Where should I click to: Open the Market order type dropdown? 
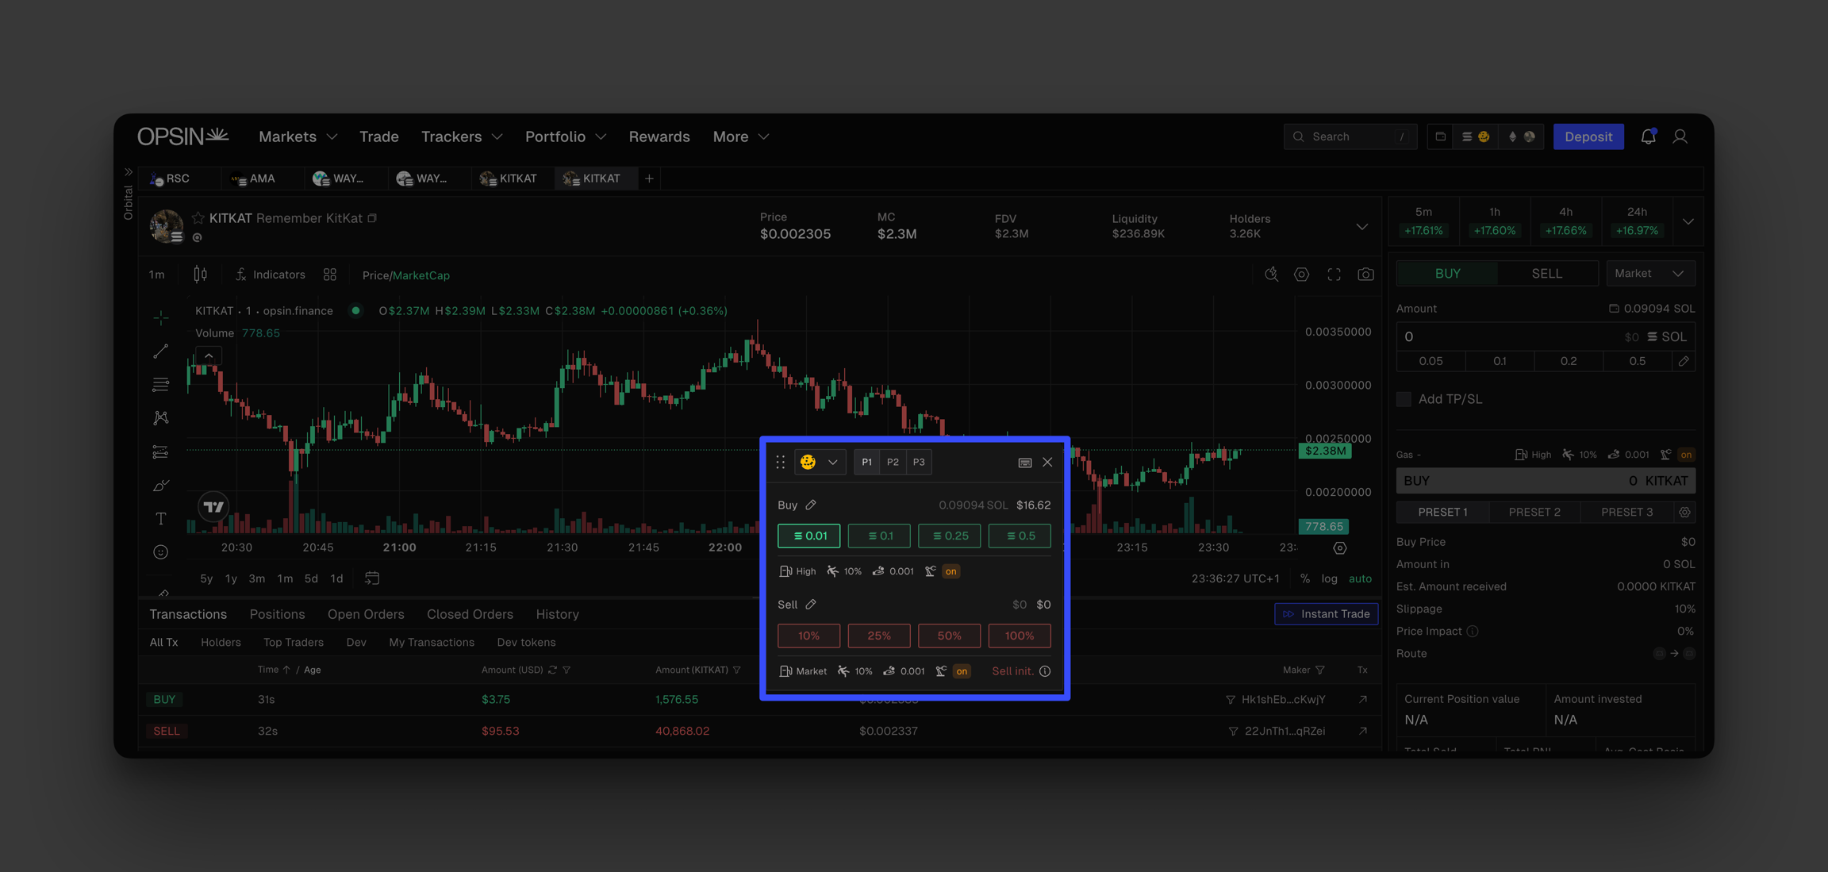pos(1649,273)
